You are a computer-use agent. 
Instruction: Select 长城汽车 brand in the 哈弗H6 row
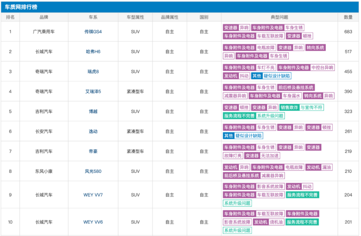[x=44, y=52]
